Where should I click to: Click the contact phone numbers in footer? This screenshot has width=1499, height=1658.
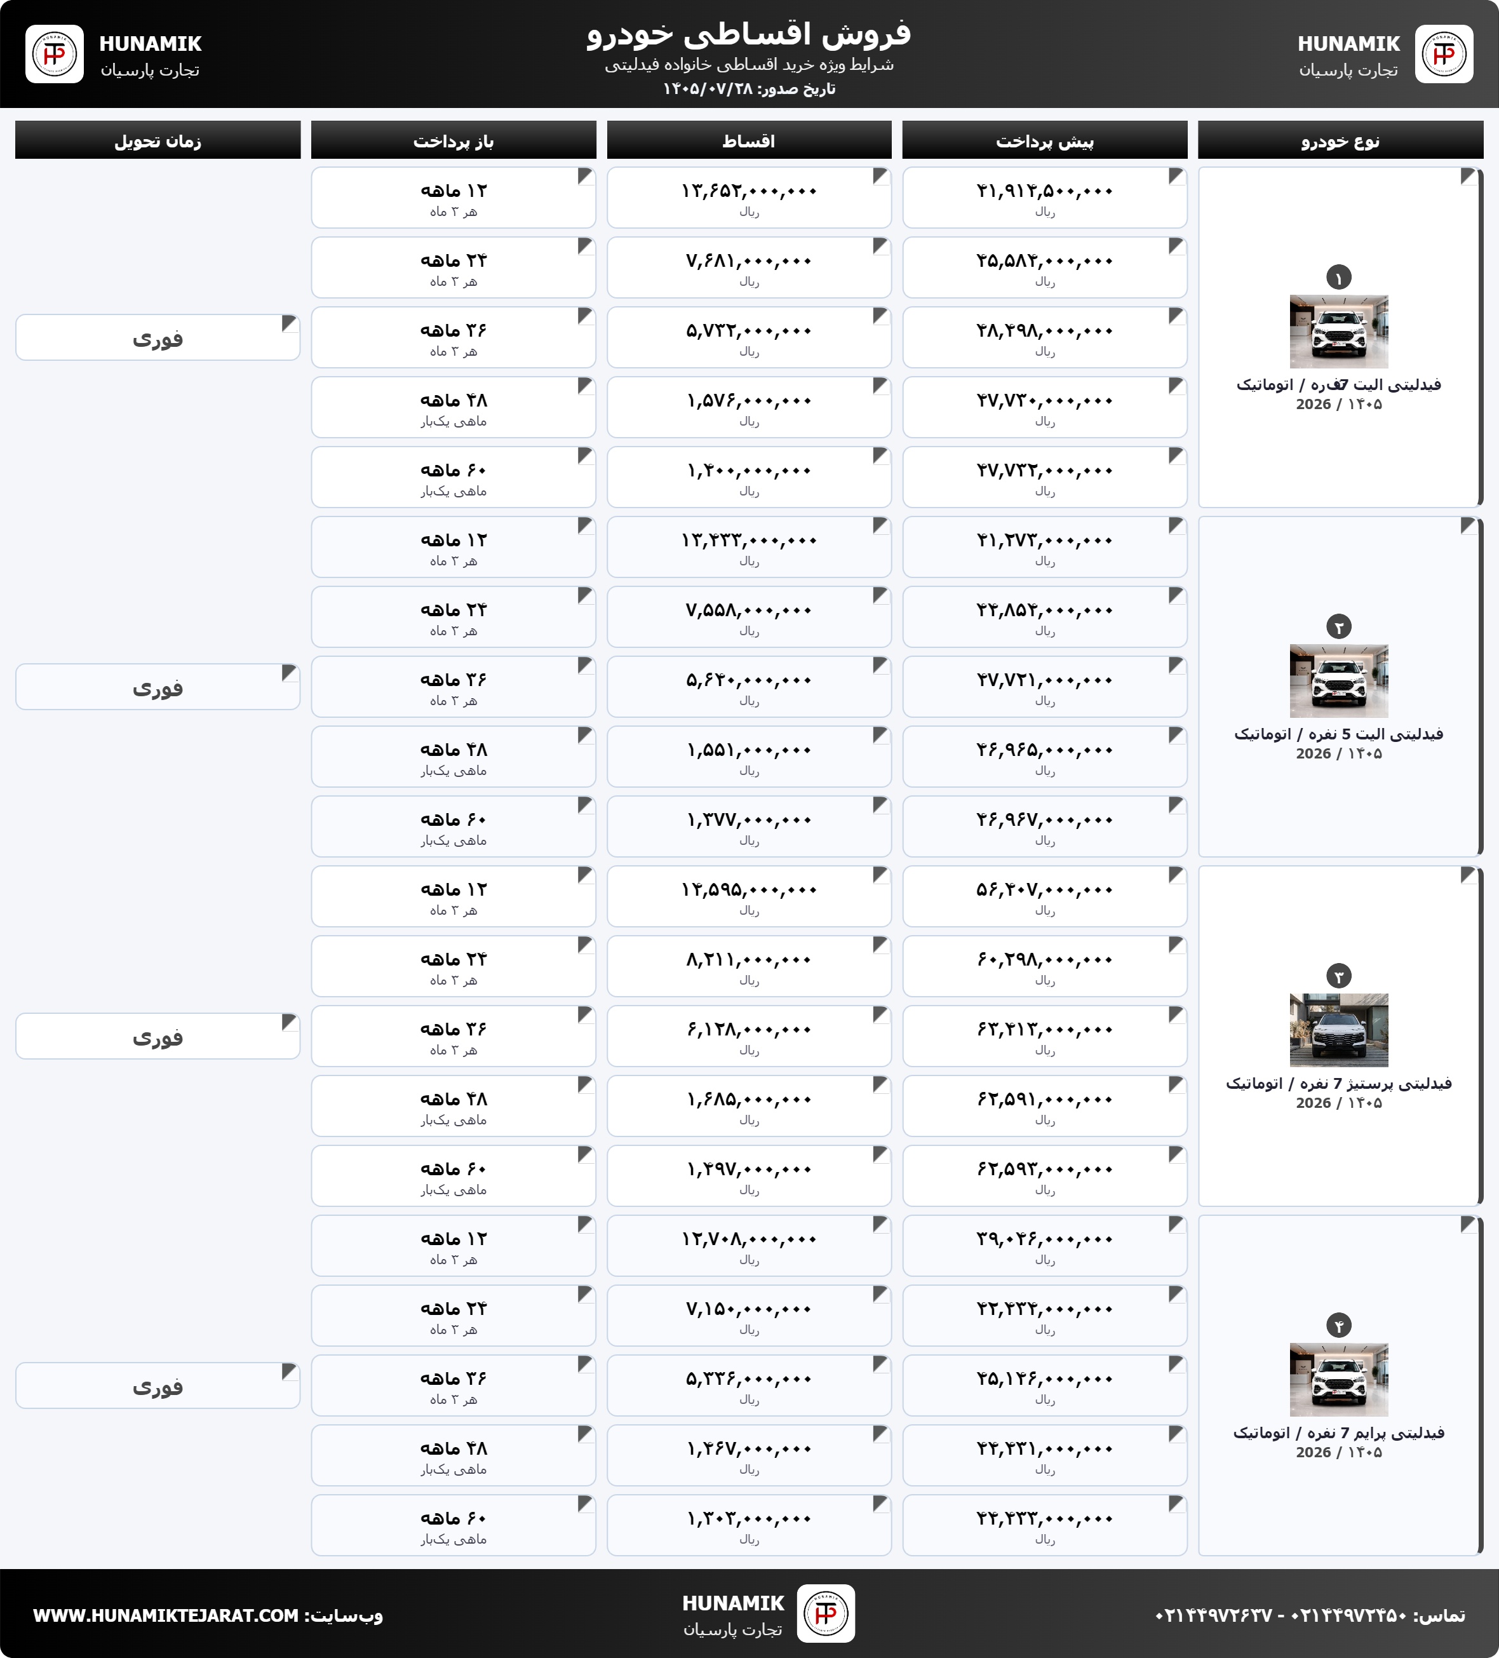pyautogui.click(x=1281, y=1615)
